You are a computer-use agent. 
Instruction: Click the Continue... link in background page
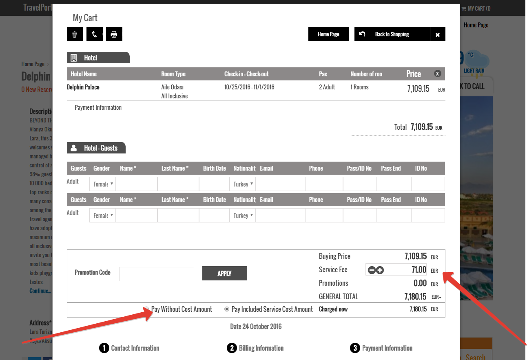[x=40, y=291]
